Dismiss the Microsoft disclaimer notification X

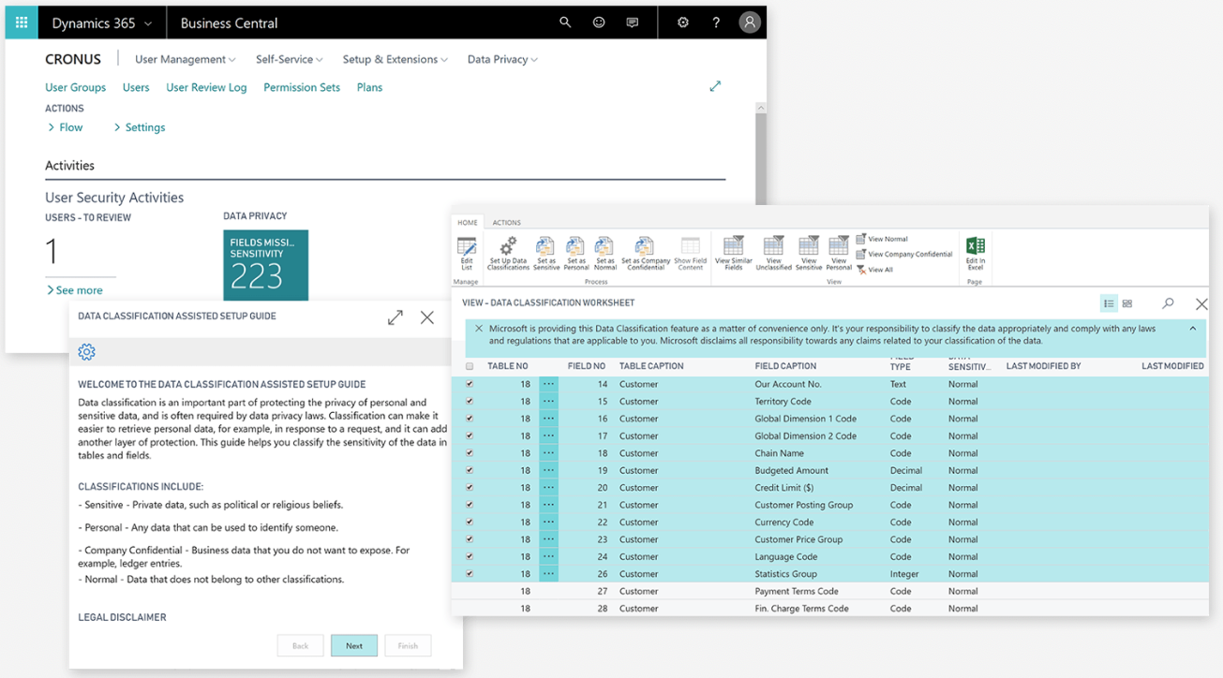[479, 329]
